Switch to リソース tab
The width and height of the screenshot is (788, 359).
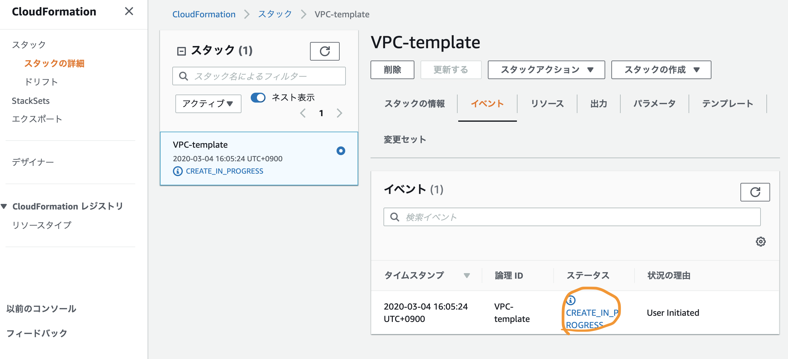click(x=547, y=104)
